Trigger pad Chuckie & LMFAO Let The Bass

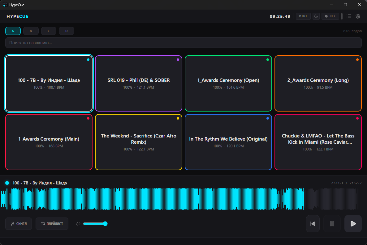318,142
